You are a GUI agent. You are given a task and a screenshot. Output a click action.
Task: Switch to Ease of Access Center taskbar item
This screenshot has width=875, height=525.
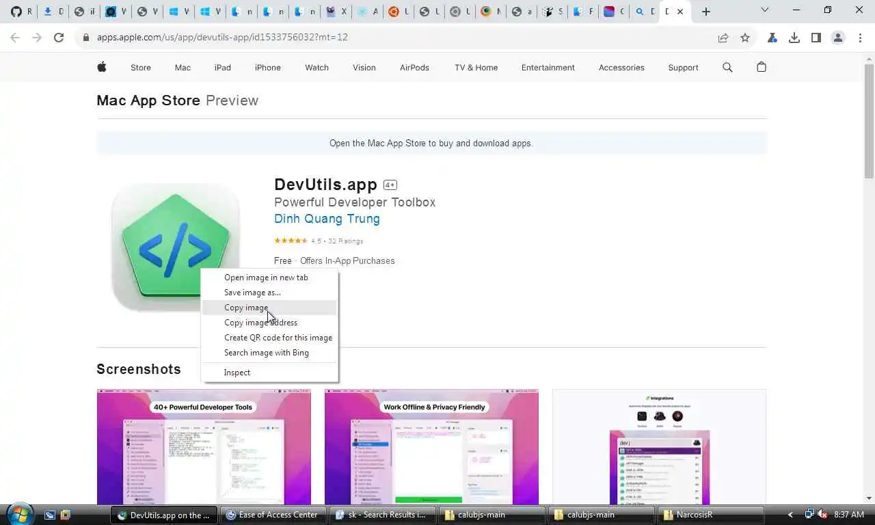click(272, 515)
